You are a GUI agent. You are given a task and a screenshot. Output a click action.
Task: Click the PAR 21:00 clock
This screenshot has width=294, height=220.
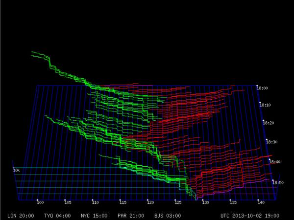point(131,216)
